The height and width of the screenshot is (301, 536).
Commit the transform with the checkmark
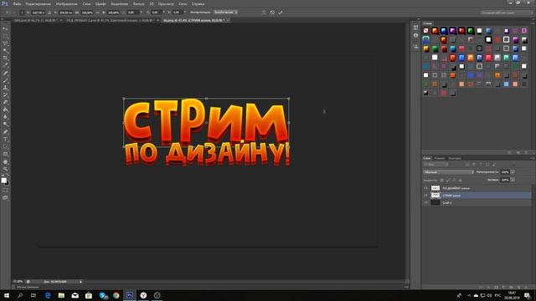(281, 13)
